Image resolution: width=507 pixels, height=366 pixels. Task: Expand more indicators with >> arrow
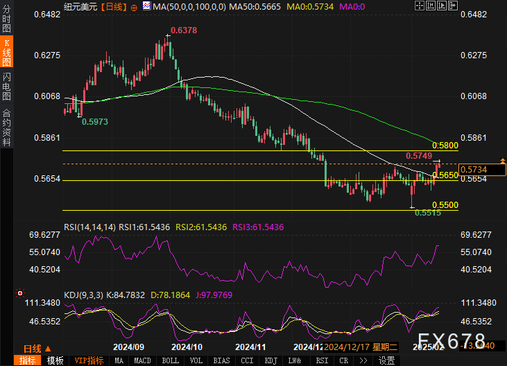click(x=365, y=360)
